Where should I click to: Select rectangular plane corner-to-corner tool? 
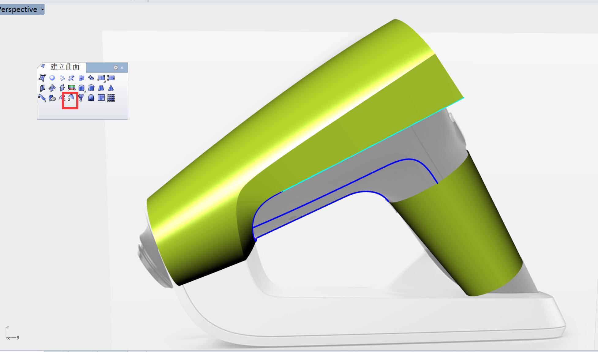point(101,78)
